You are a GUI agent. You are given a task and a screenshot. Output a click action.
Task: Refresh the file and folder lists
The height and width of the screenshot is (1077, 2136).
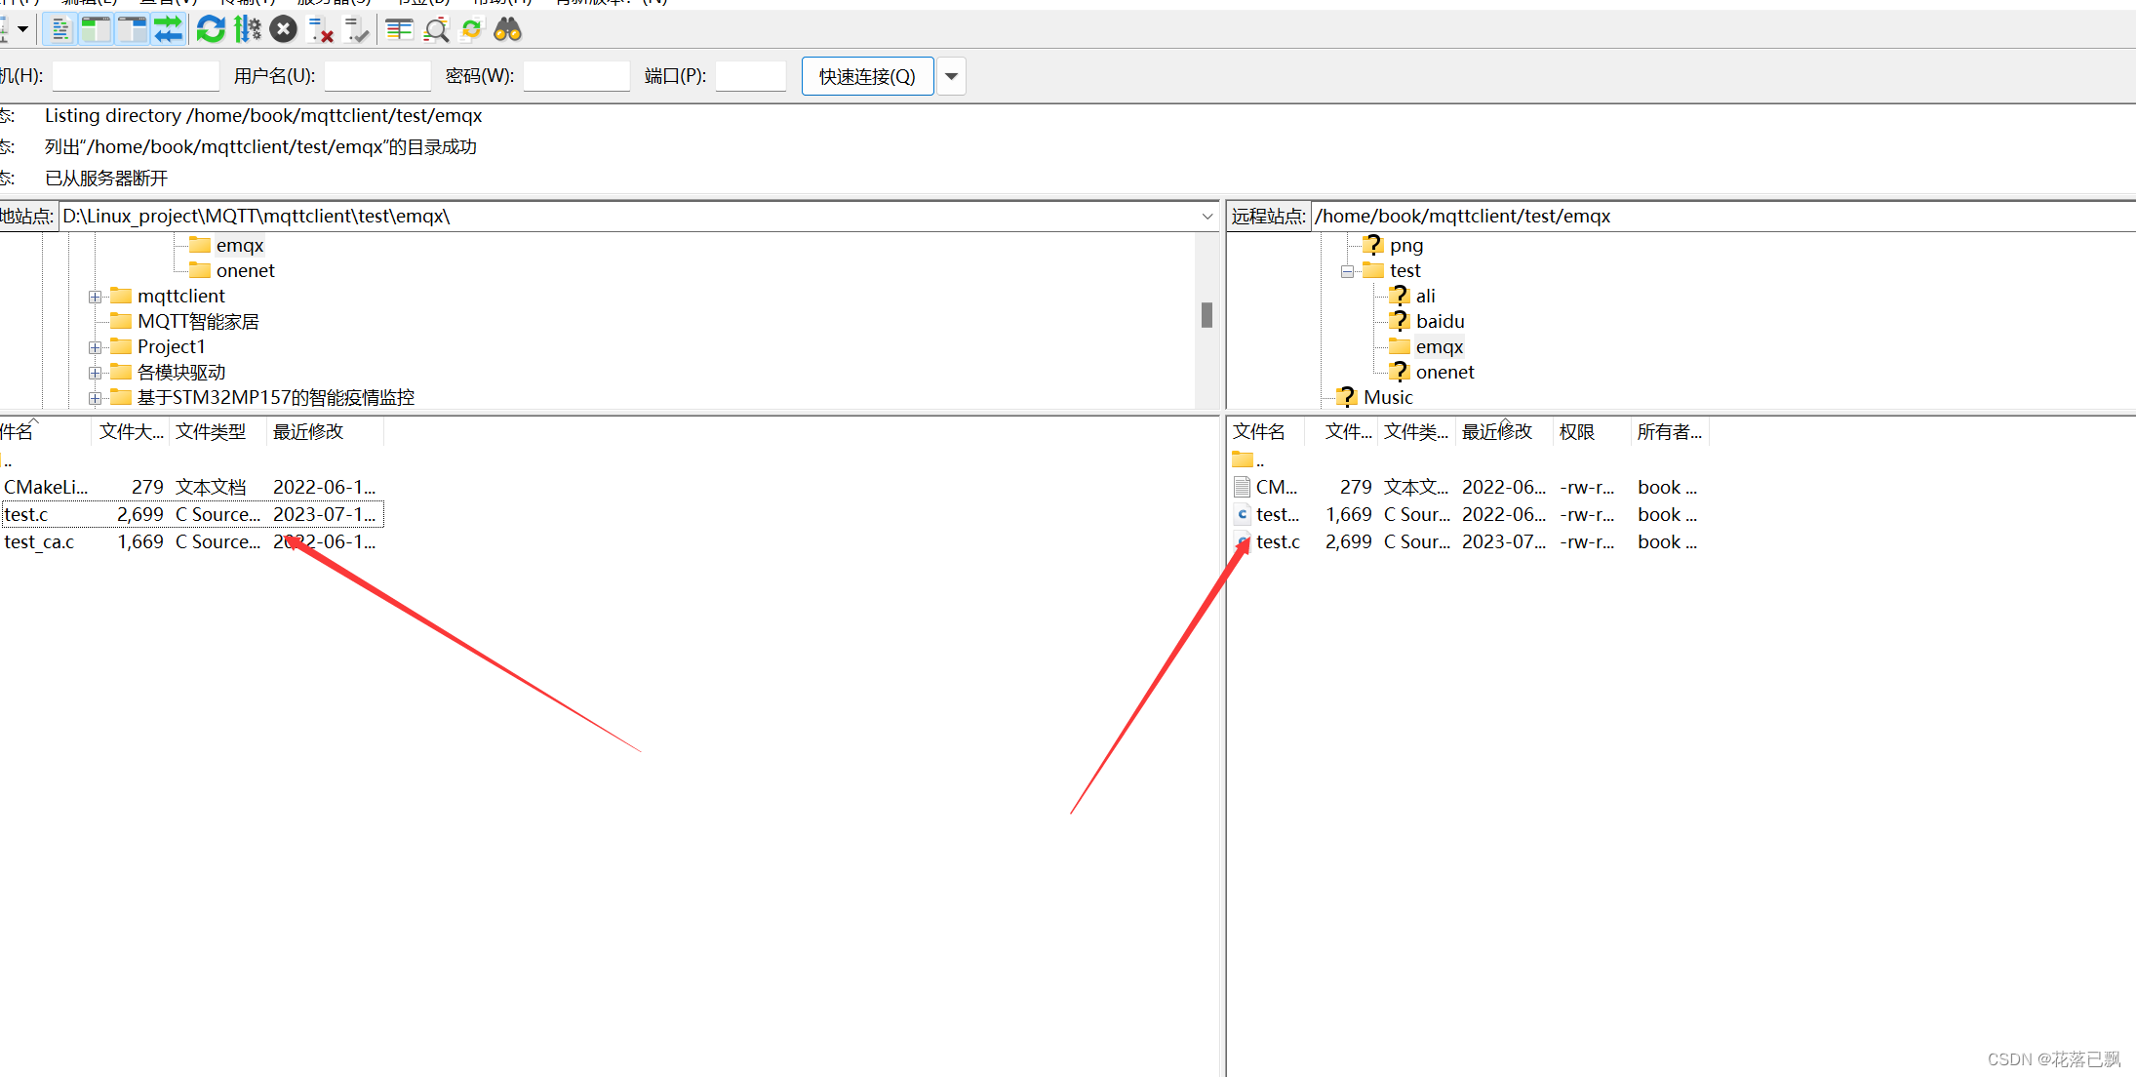click(x=211, y=30)
